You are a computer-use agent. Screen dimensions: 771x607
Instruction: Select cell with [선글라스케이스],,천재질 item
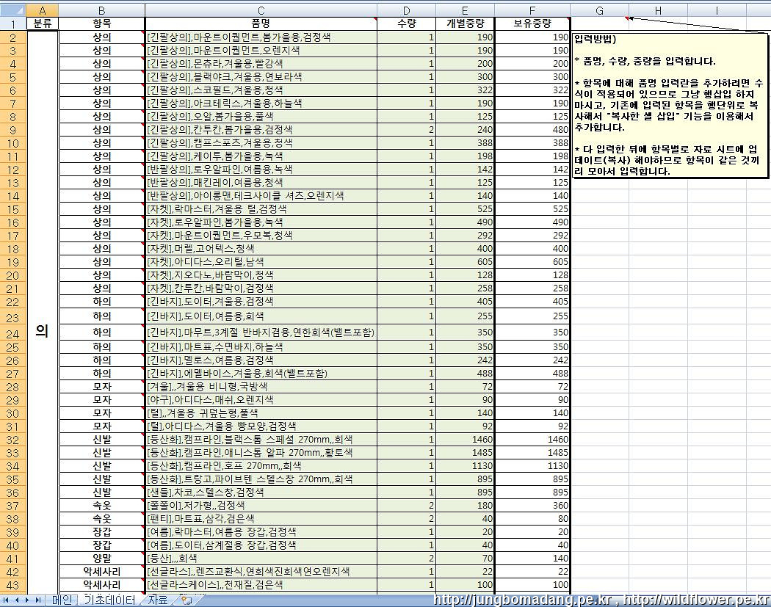pyautogui.click(x=261, y=585)
